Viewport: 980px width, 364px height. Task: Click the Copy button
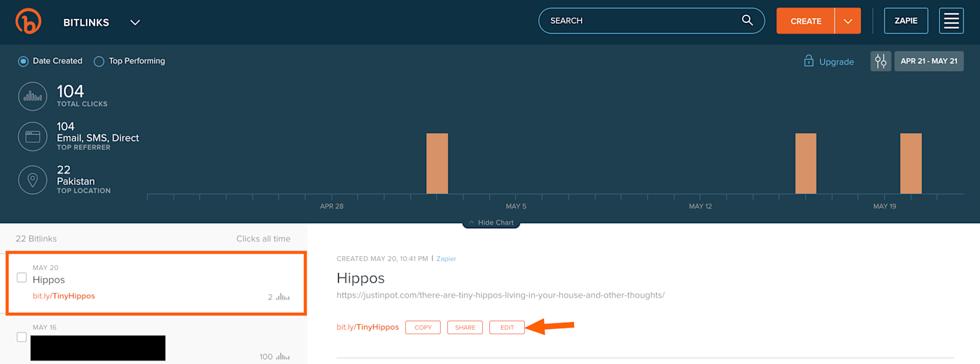(423, 328)
